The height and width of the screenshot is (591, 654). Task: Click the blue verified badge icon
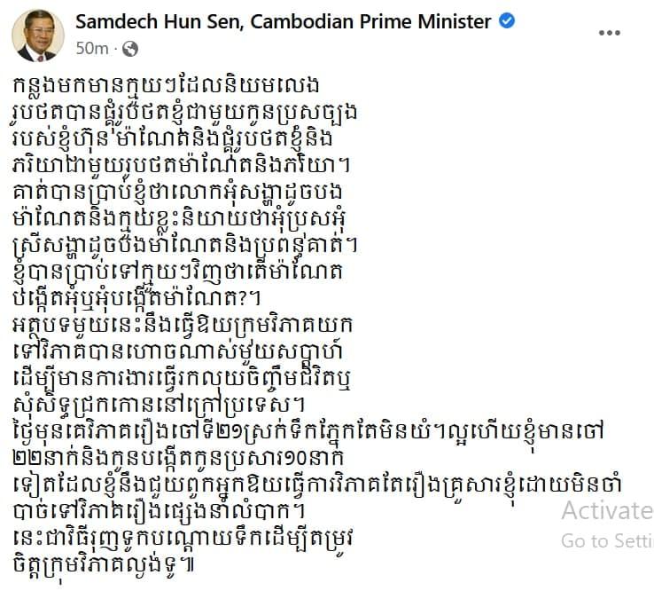tap(507, 21)
